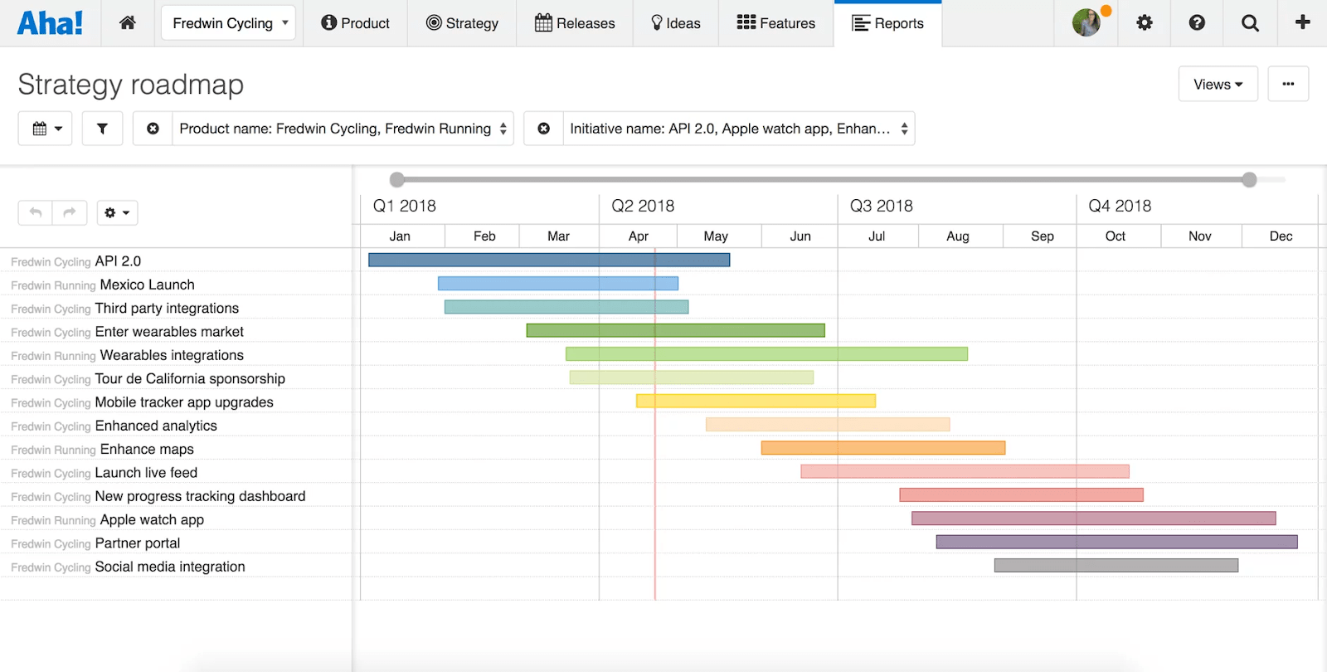The image size is (1327, 672).
Task: Open the more options ellipsis button
Action: pyautogui.click(x=1288, y=84)
